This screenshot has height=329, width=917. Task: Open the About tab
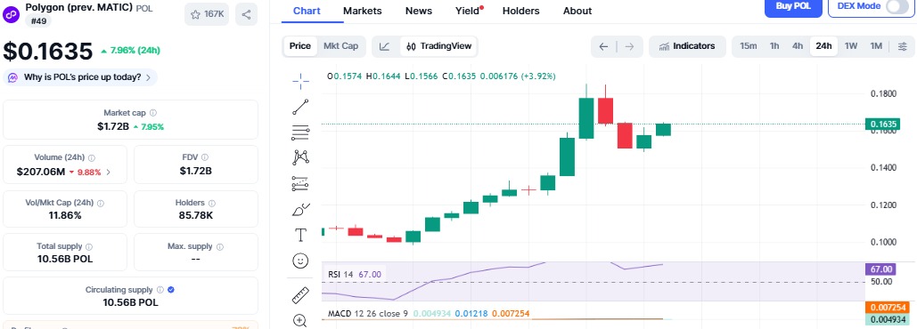click(577, 11)
